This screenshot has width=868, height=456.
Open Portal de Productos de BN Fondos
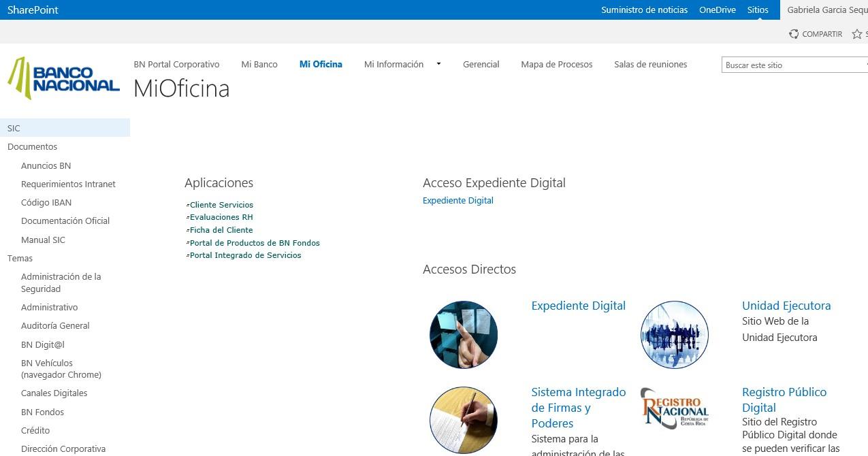coord(255,242)
